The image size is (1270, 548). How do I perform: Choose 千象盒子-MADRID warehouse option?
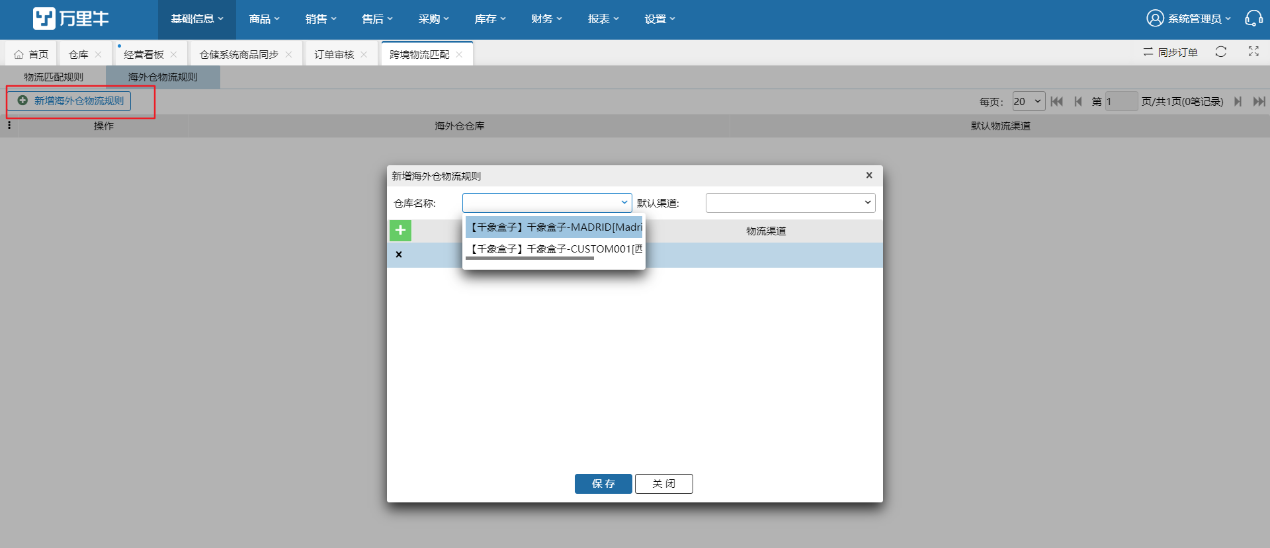554,227
